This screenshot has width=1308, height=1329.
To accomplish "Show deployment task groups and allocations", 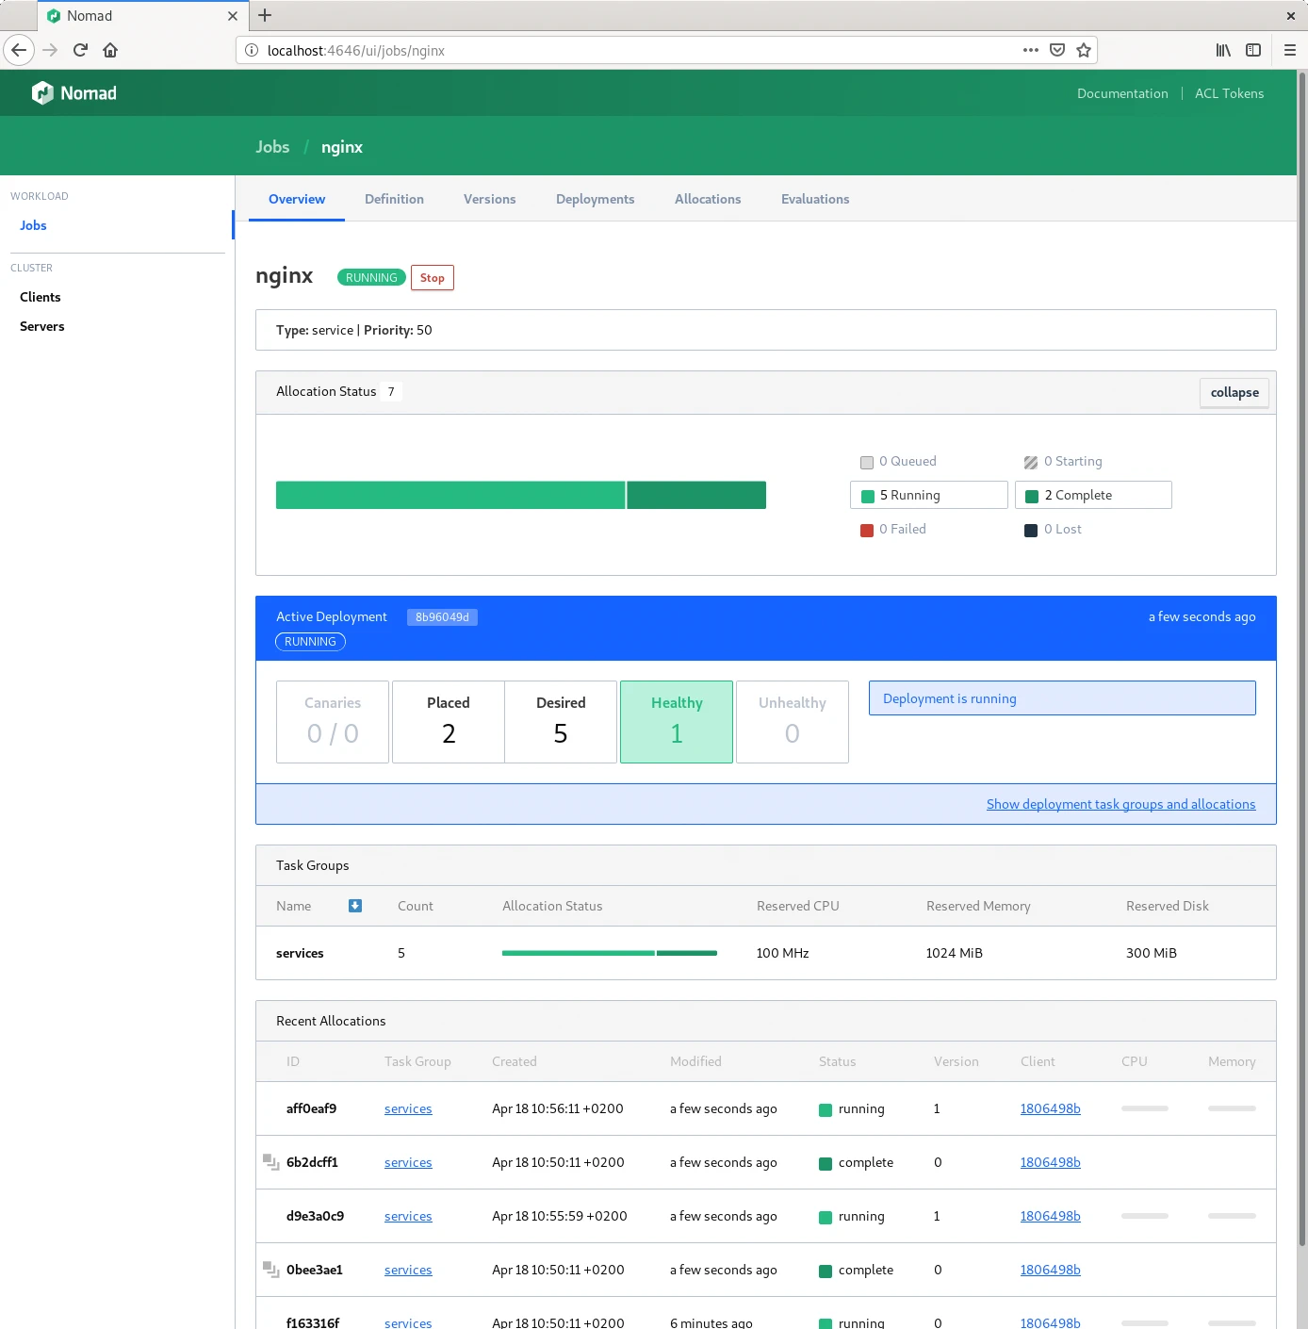I will coord(1120,804).
